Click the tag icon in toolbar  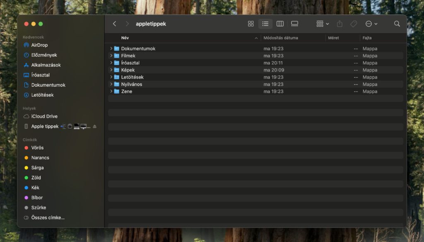[354, 24]
